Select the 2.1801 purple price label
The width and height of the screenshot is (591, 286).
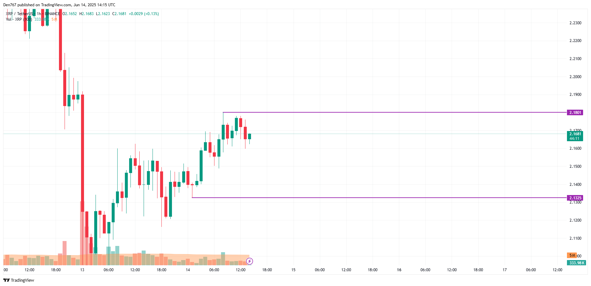[575, 113]
